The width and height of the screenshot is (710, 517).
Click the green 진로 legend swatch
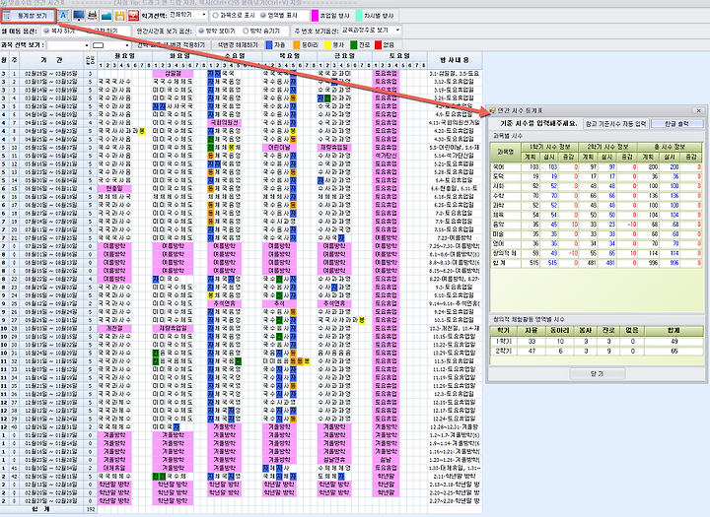pyautogui.click(x=354, y=45)
